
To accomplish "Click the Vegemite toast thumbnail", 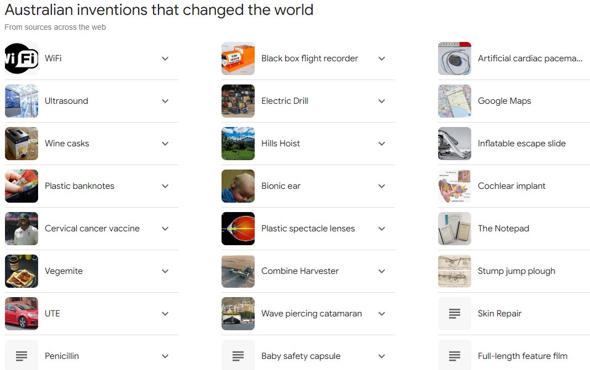I will coord(22,271).
